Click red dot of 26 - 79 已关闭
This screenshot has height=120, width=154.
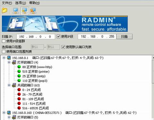(x=19, y=94)
